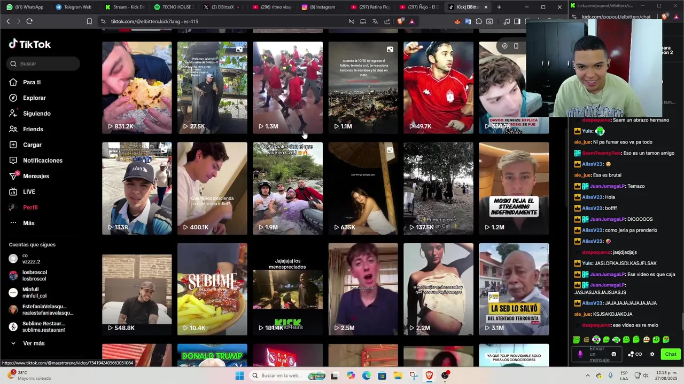684x384 pixels.
Task: Switch to the Telegram Web tab
Action: 74,7
